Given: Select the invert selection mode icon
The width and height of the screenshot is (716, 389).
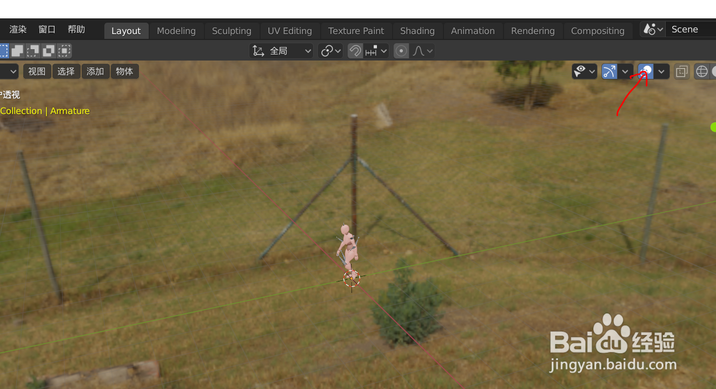Looking at the screenshot, I should point(49,51).
